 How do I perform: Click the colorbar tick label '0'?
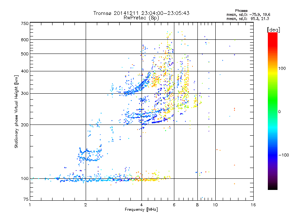[x=279, y=112]
